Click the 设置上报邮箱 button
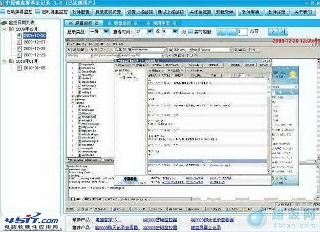 pyautogui.click(x=140, y=12)
